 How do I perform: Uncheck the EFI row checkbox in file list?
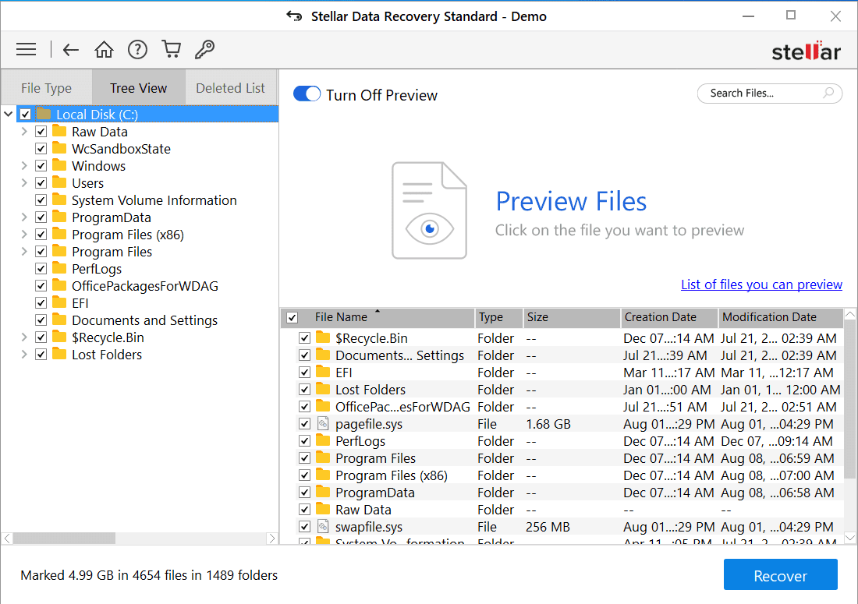(x=305, y=373)
